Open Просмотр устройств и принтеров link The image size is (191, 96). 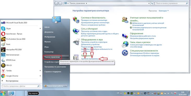pyautogui.click(x=94, y=42)
